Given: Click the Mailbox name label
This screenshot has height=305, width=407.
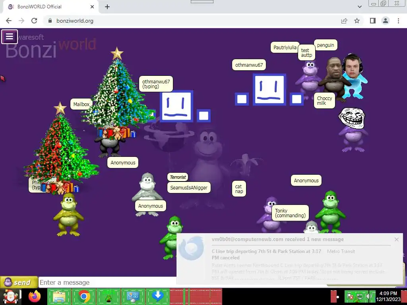Looking at the screenshot, I should coord(81,104).
